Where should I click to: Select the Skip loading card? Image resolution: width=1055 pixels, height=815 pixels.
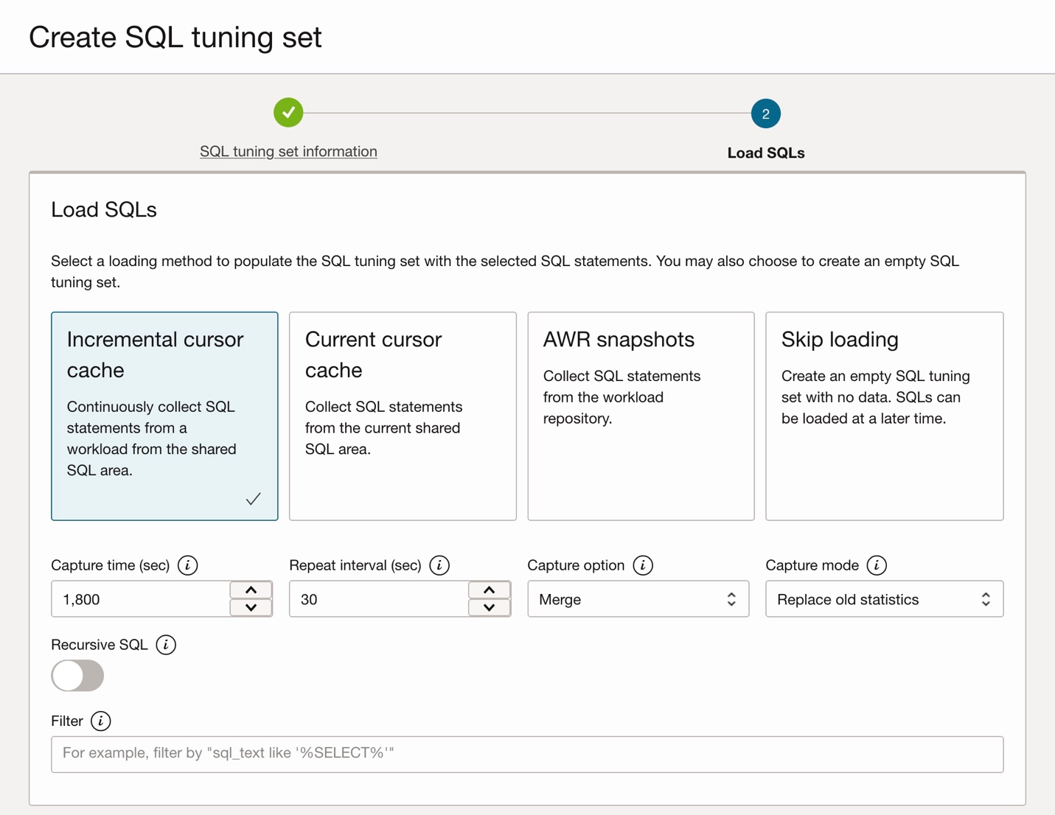[884, 416]
